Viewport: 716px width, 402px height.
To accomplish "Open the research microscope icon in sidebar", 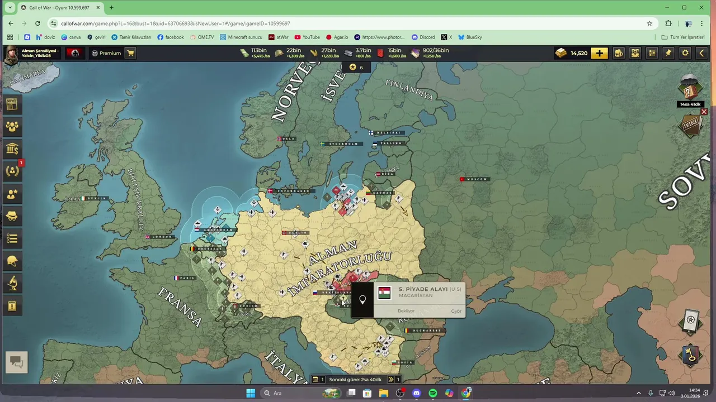I will (x=12, y=284).
